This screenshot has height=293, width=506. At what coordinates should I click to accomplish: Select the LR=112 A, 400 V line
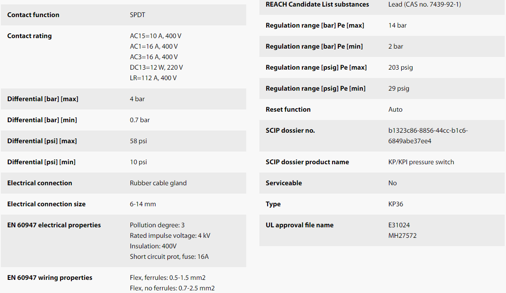pyautogui.click(x=153, y=78)
